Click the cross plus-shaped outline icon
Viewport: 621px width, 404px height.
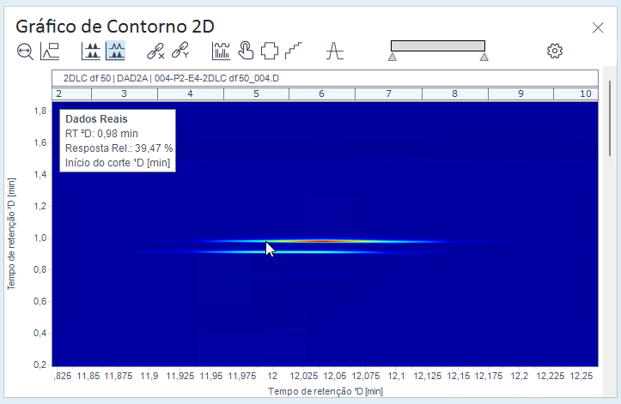click(270, 51)
